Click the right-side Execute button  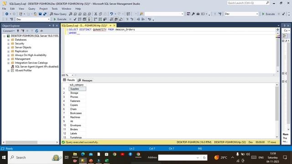(268, 14)
